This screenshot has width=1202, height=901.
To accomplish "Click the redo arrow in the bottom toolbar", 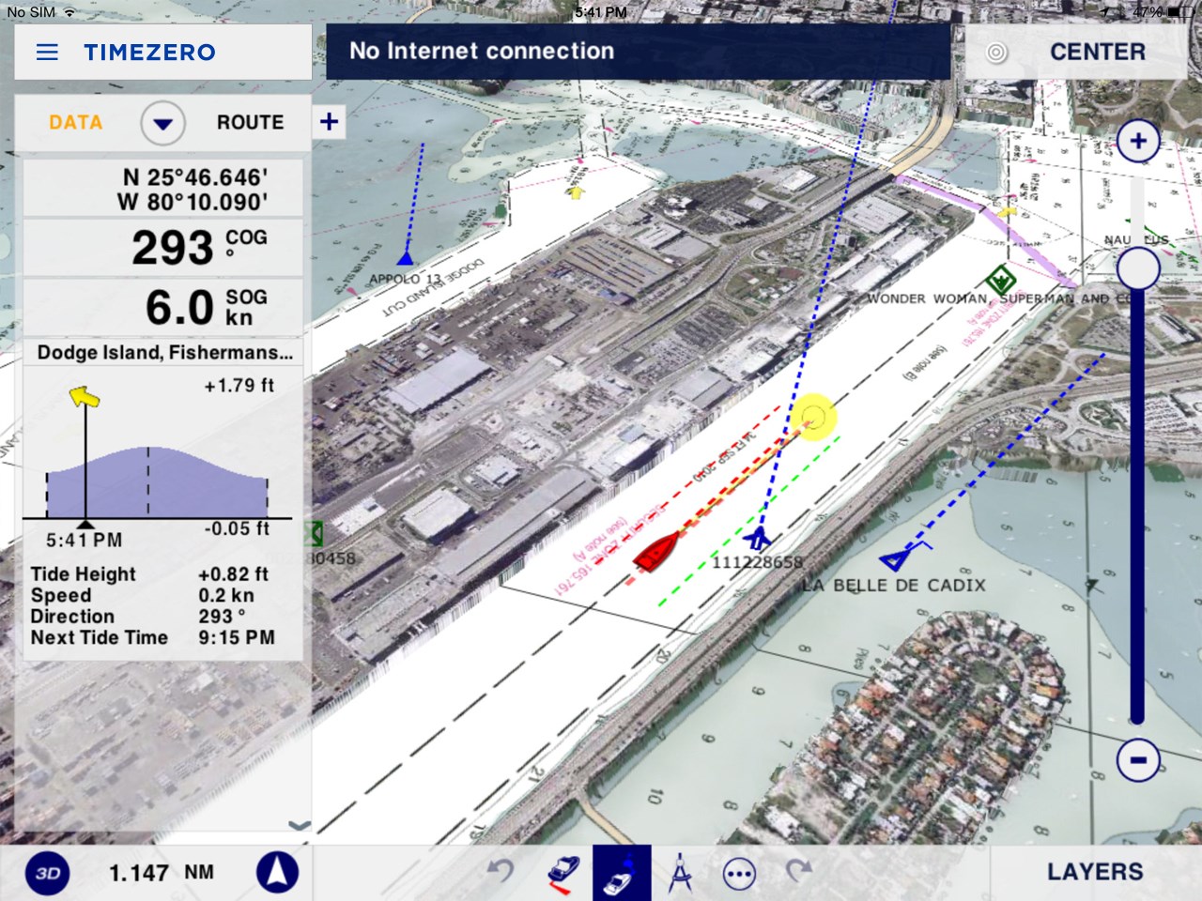I will [798, 873].
